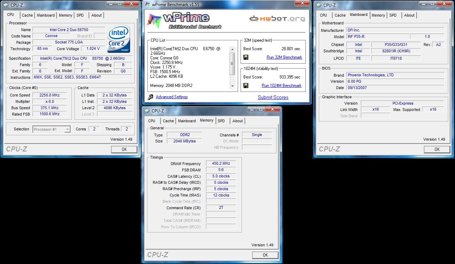Click the Run 1024M Benchmark link
The image size is (455, 264).
click(281, 86)
